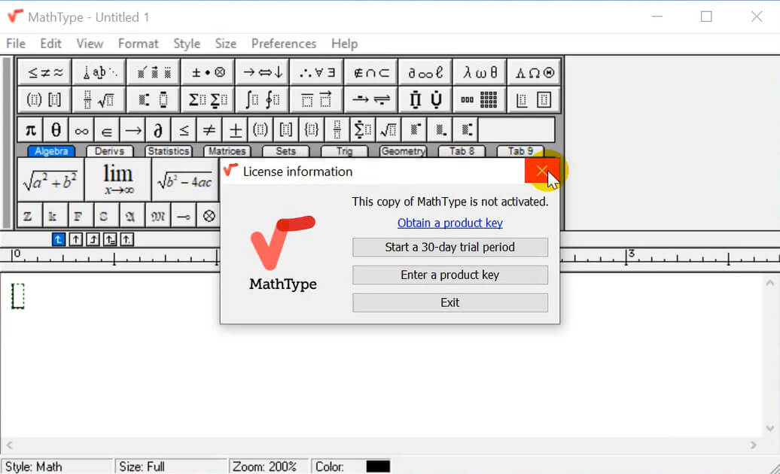780x474 pixels.
Task: Insert the infinity symbol
Action: (81, 130)
